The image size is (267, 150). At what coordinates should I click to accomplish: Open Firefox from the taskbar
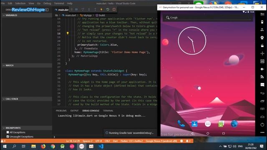pos(43,146)
